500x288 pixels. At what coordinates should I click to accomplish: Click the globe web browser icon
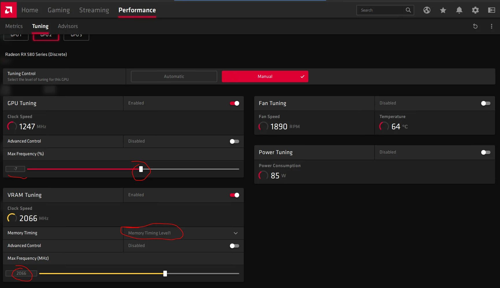(x=427, y=10)
